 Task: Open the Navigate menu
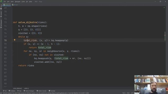(18, 2)
